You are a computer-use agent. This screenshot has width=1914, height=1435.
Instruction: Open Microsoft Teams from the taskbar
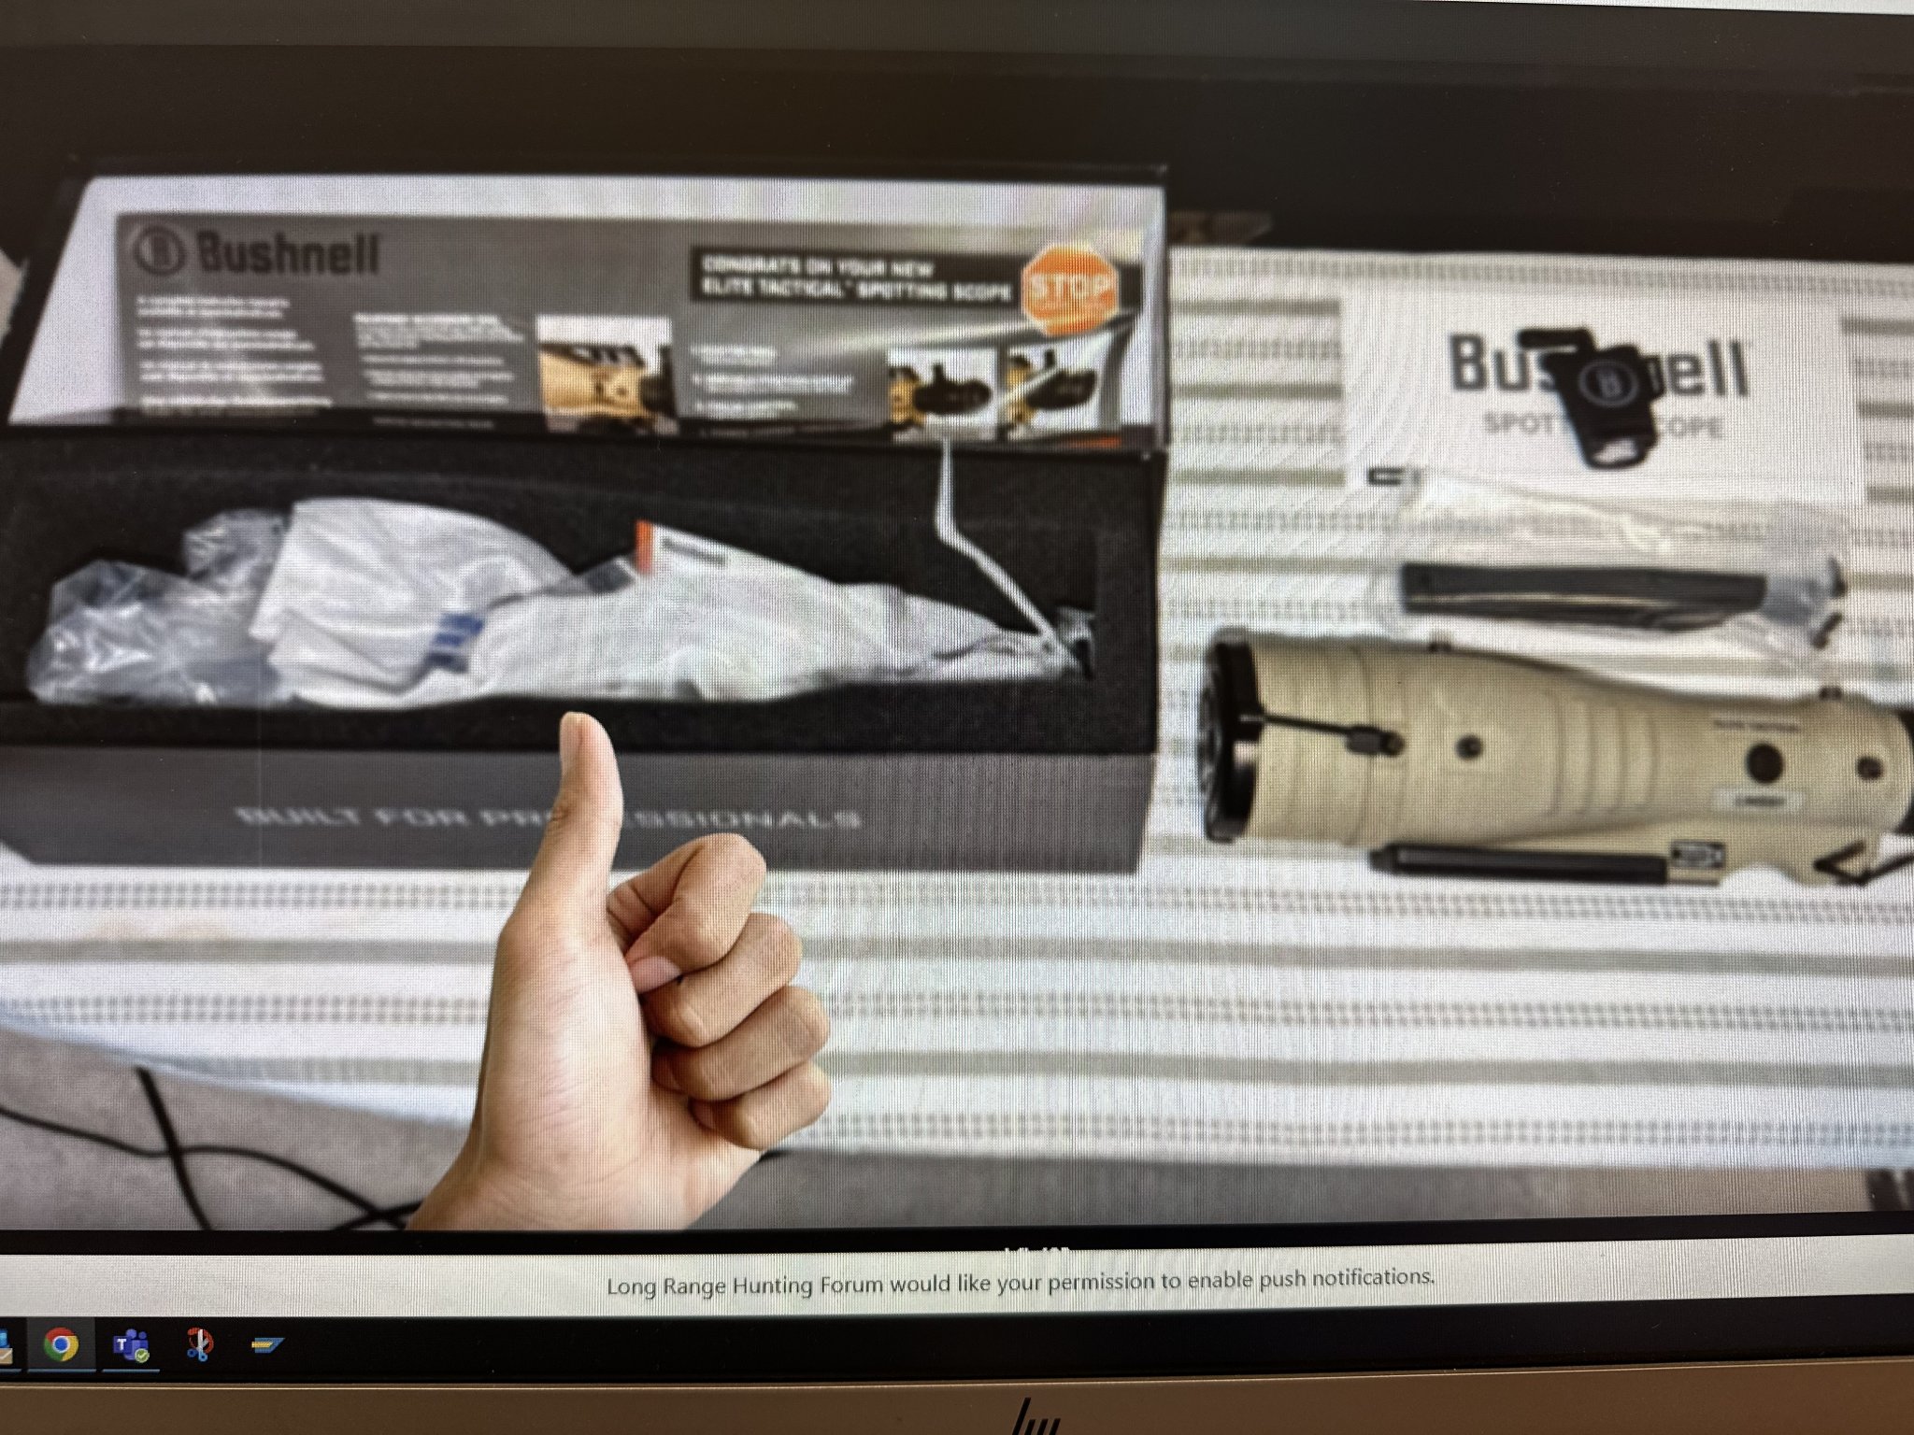129,1345
